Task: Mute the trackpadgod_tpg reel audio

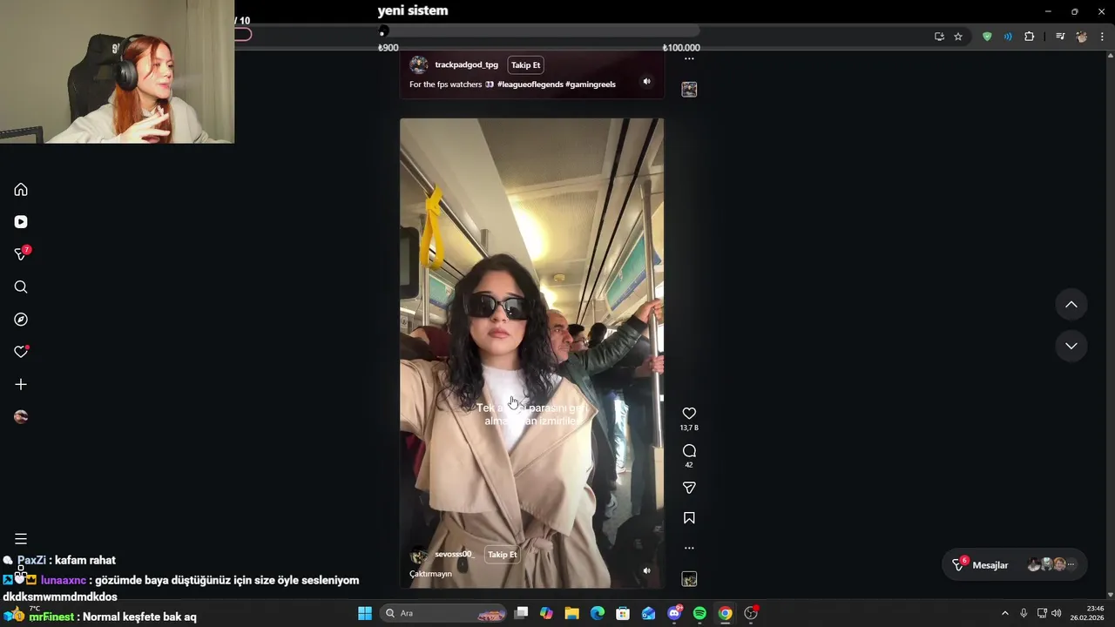Action: click(x=646, y=81)
